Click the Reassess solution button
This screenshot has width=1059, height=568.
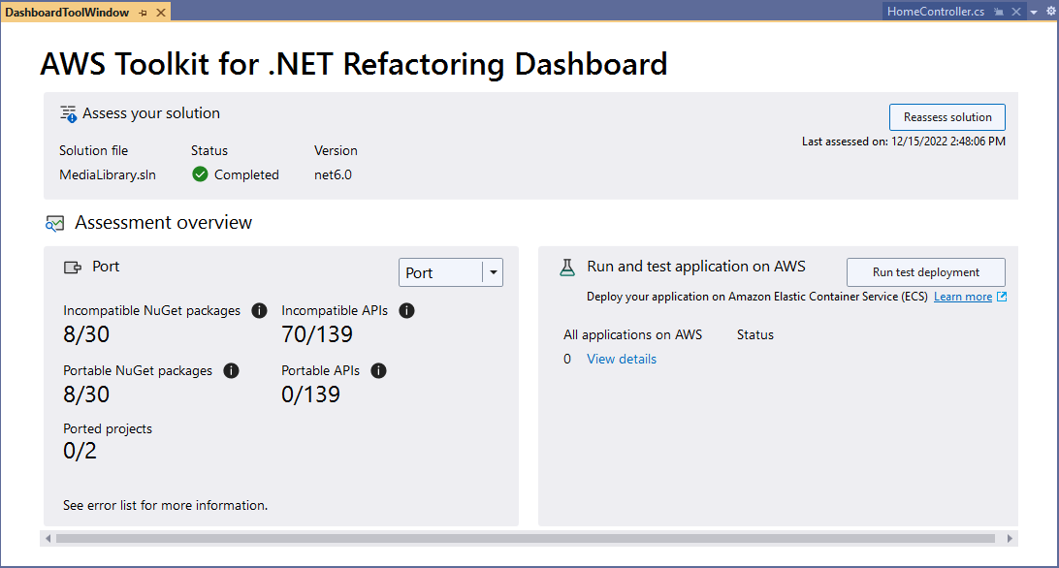[947, 117]
